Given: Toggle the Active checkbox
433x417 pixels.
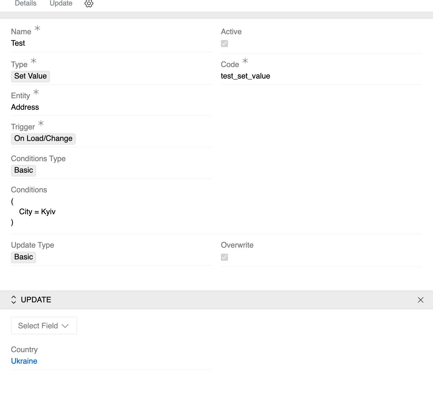Looking at the screenshot, I should click(224, 44).
